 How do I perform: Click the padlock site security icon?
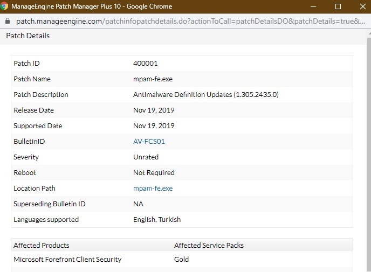point(8,21)
